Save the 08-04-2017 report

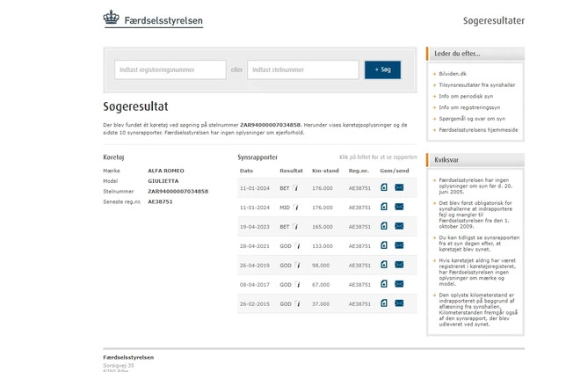[x=384, y=284]
